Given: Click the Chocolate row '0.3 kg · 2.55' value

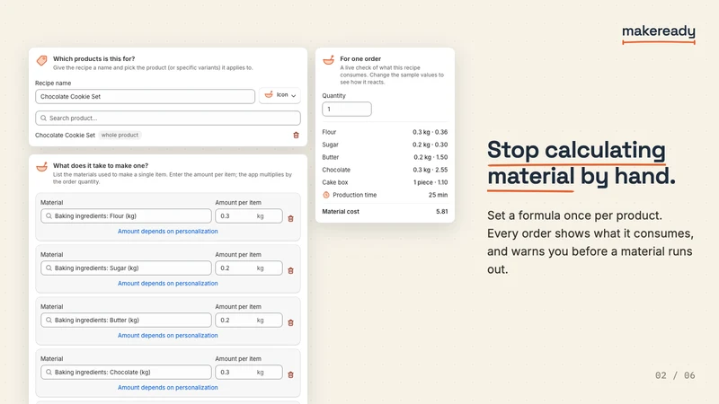Looking at the screenshot, I should (x=430, y=170).
